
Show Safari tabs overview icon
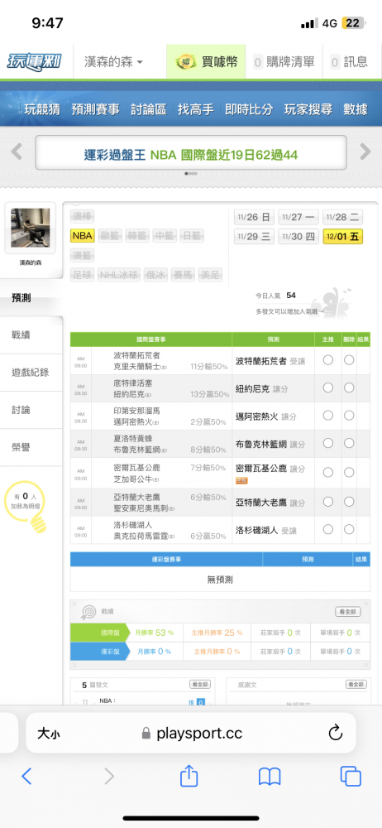click(351, 776)
